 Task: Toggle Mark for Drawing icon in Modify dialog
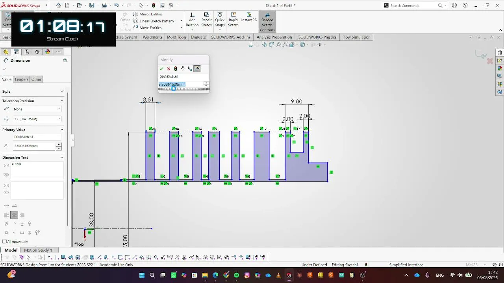point(197,69)
